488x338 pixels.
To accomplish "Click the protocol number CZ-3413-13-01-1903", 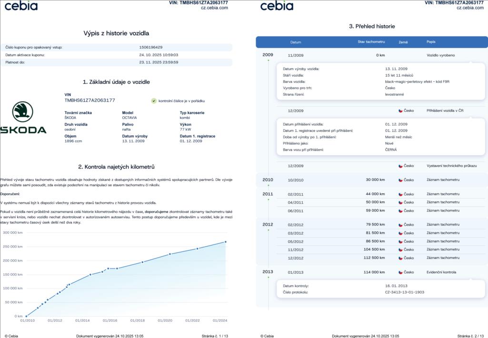I will coord(404,292).
